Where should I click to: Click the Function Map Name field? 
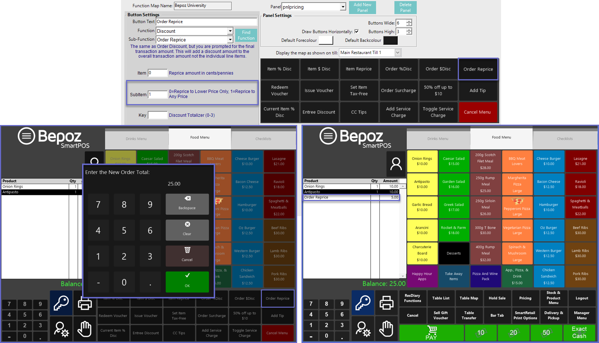(202, 6)
